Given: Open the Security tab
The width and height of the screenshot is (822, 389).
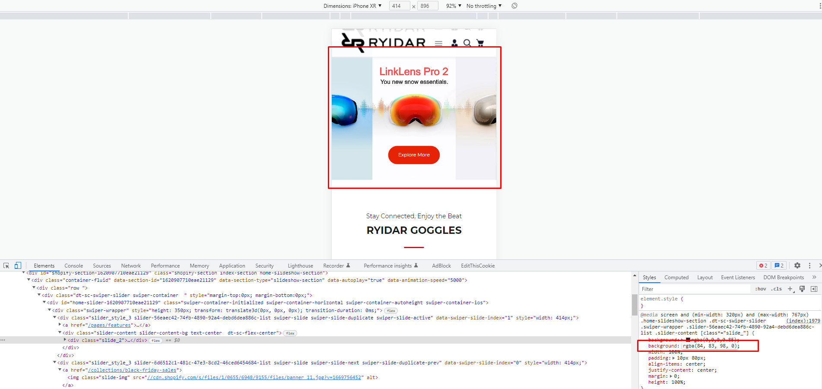Looking at the screenshot, I should click(264, 266).
